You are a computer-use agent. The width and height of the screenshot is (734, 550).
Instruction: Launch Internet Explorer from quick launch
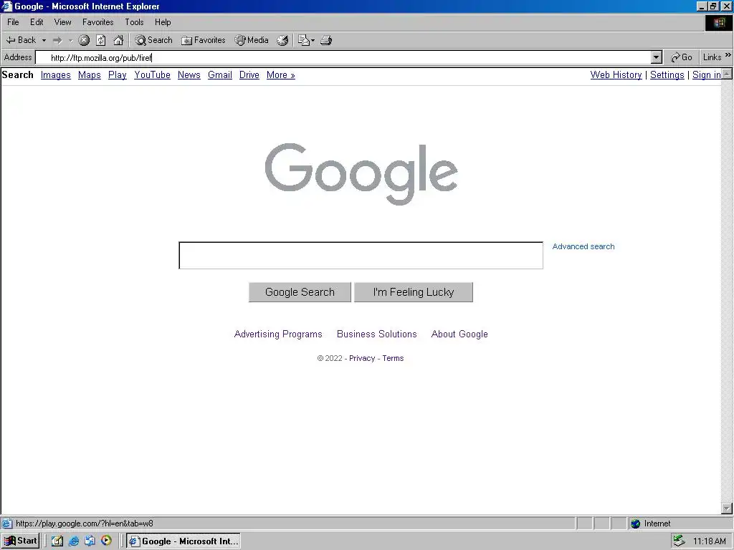[74, 541]
